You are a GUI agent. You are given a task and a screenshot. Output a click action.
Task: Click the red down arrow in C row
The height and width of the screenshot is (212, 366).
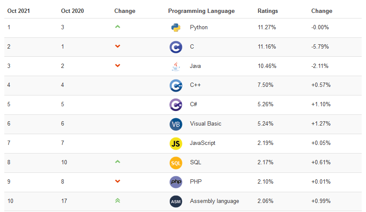coord(118,46)
